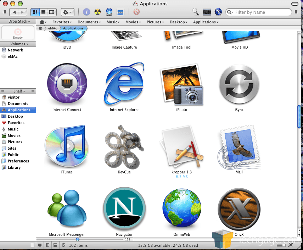Viewport: 303px width, 250px height.
Task: Select the OnyX tiger icon
Action: tap(239, 209)
